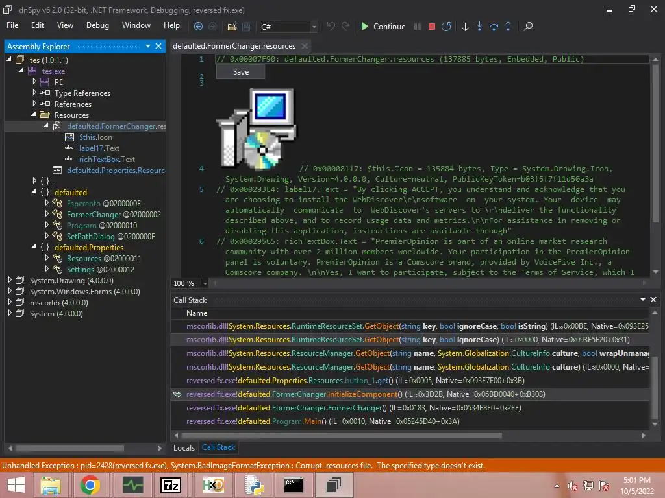The height and width of the screenshot is (498, 665).
Task: Open the Assembly Explorer panel options dropdown
Action: tap(148, 46)
